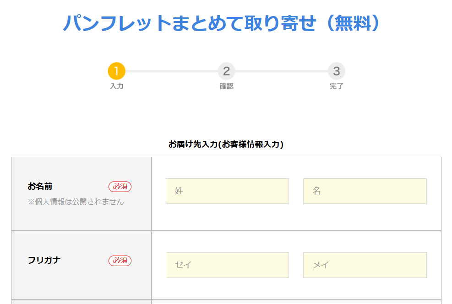The image size is (452, 304).
Task: Focus the 名 first name field
Action: (365, 191)
